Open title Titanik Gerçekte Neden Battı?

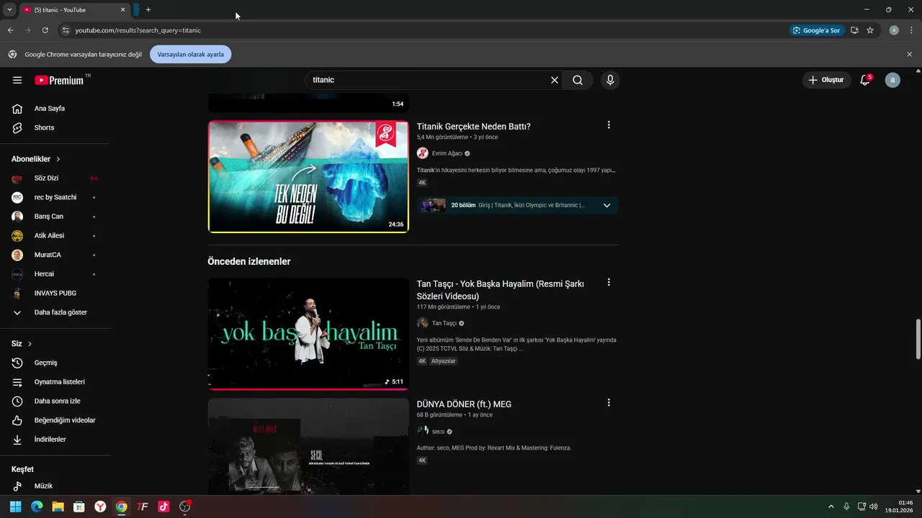click(x=473, y=127)
